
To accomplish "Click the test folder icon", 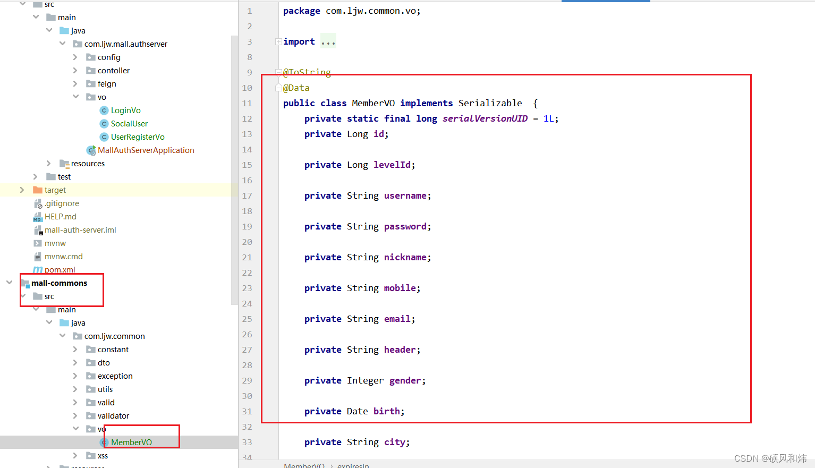I will pos(51,177).
